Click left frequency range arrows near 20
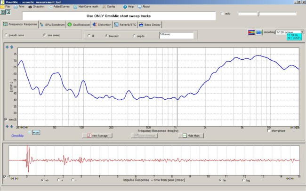Viewport: 306px width, 191px height. click(24, 127)
